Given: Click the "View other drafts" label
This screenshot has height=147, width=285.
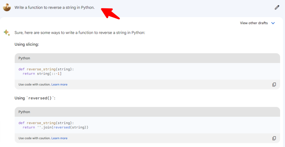Looking at the screenshot, I should [254, 23].
